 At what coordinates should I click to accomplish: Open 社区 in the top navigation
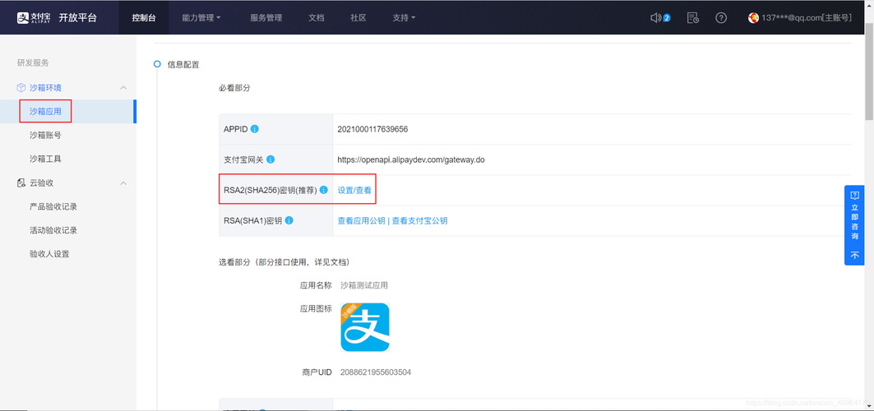click(358, 18)
